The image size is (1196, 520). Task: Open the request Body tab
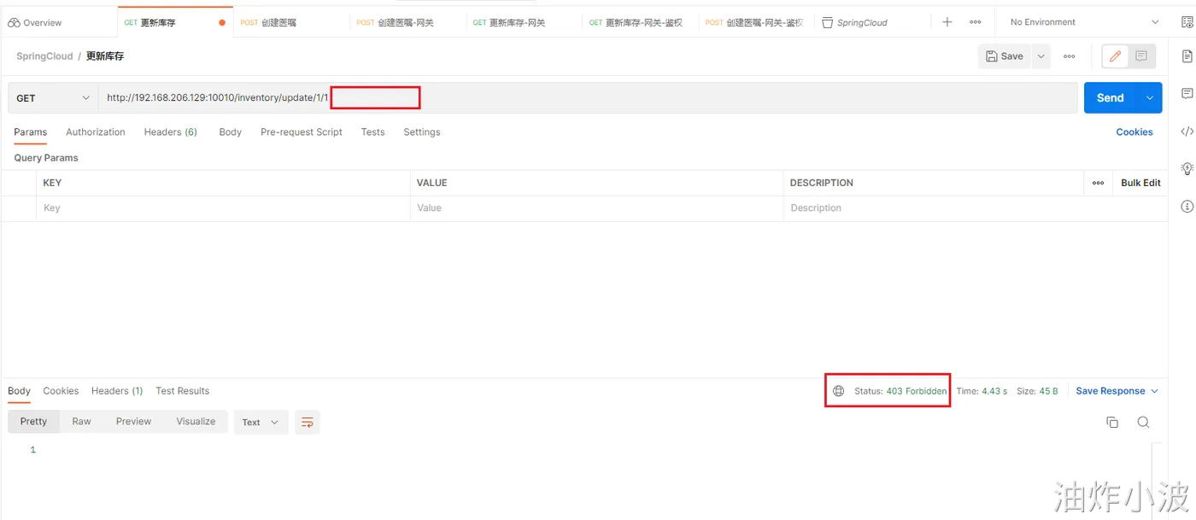(x=231, y=132)
